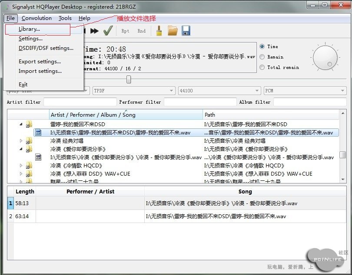Click the floppy disk save icon
The width and height of the screenshot is (352, 275).
tap(186, 30)
